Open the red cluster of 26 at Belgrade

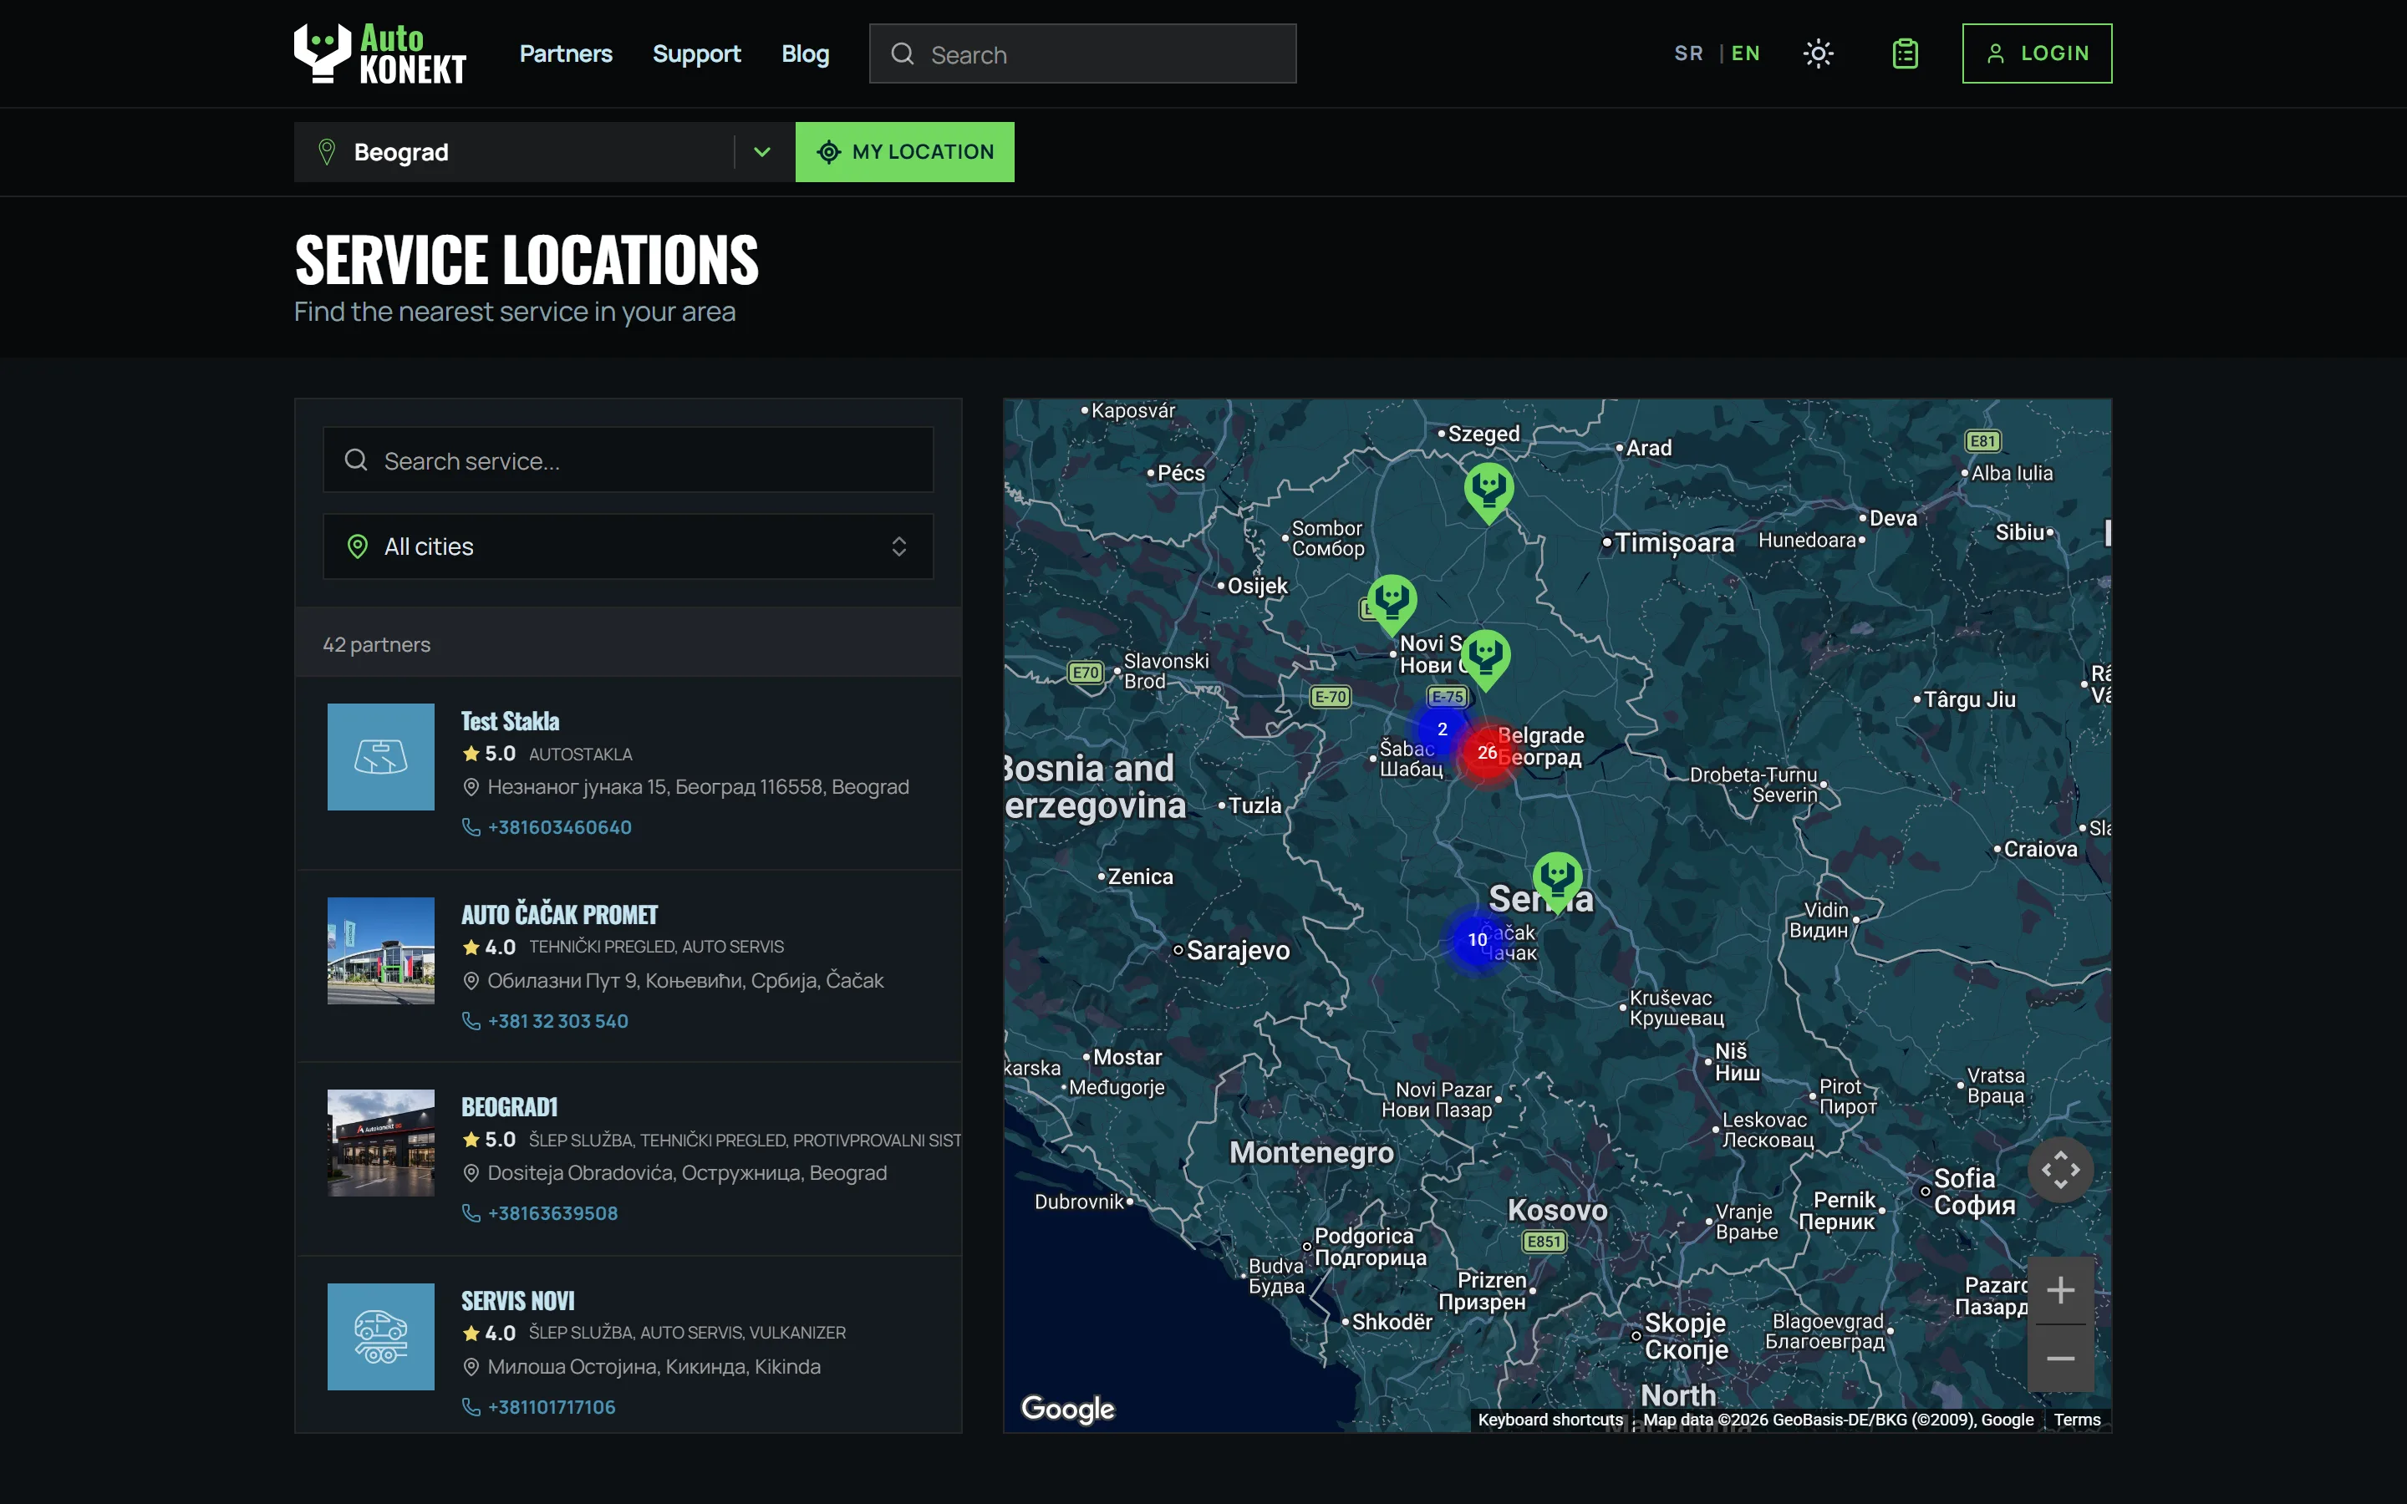pyautogui.click(x=1487, y=753)
